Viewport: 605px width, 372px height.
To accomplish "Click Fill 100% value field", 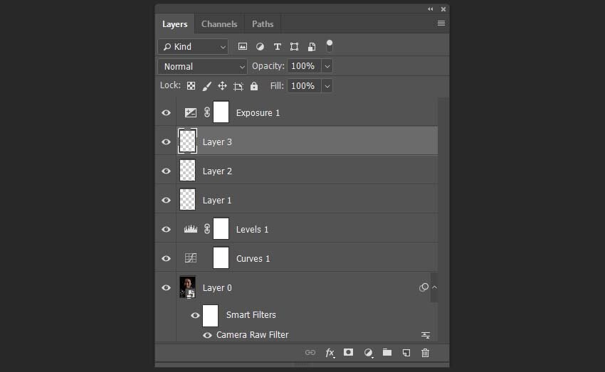I will [304, 86].
